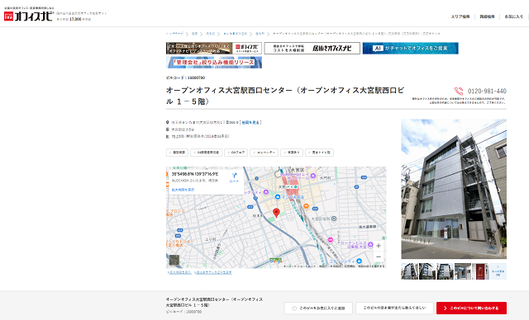The width and height of the screenshot is (529, 320).
Task: Select the OAフロア feature tag
Action: click(x=236, y=153)
